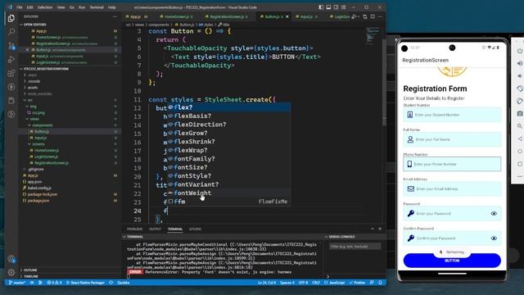
Task: Open the Terminal menu
Action: [x=97, y=7]
